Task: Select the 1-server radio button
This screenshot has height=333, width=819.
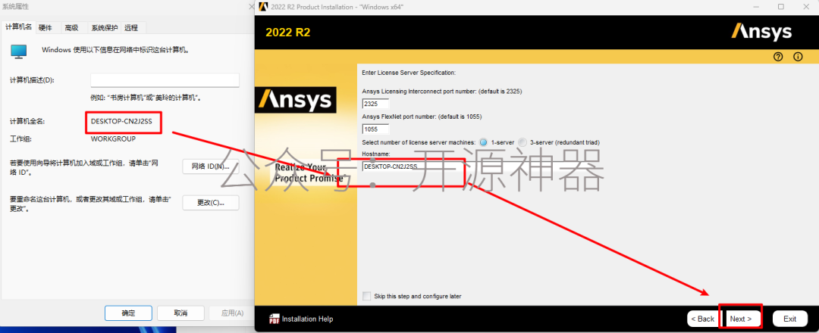Action: click(x=483, y=142)
